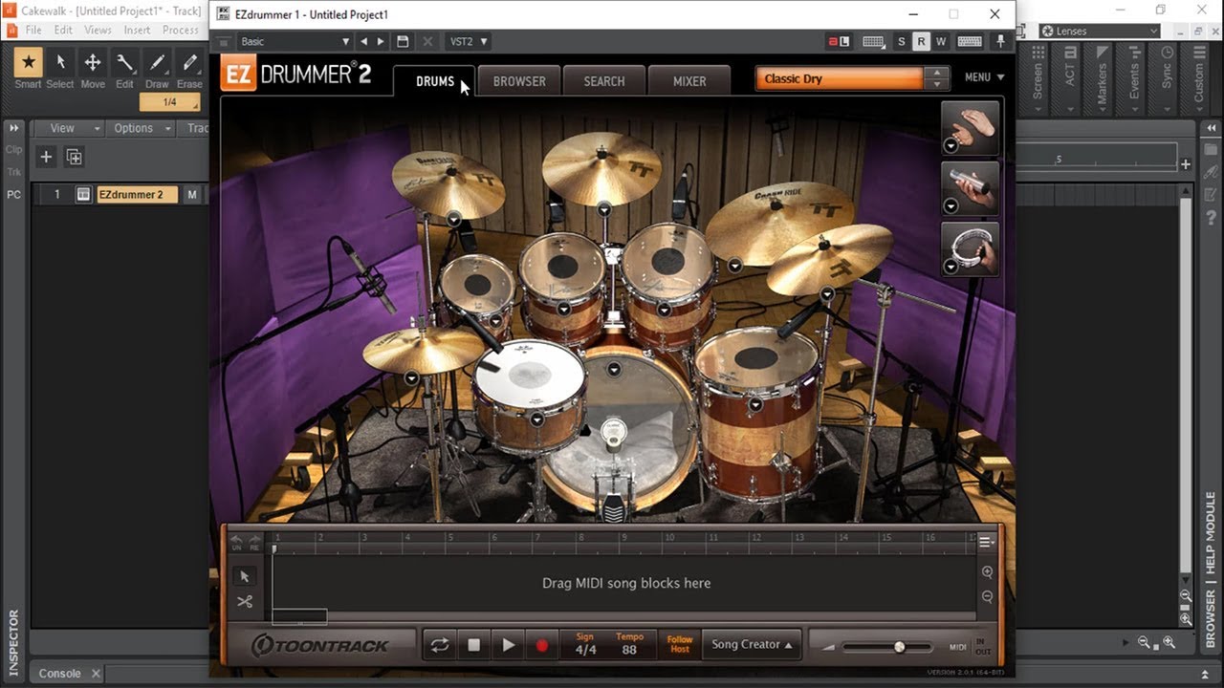1224x688 pixels.
Task: Switch to the SEARCH tab
Action: (604, 81)
